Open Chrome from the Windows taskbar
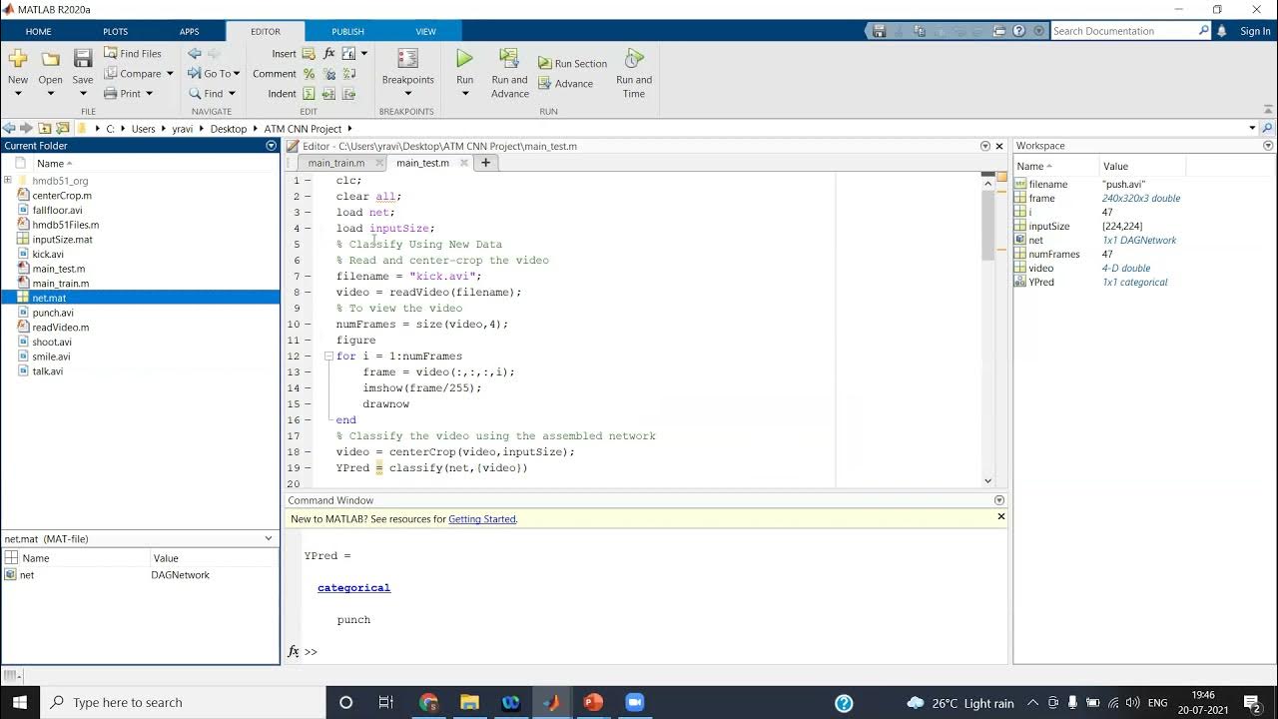This screenshot has width=1278, height=719. pos(428,702)
